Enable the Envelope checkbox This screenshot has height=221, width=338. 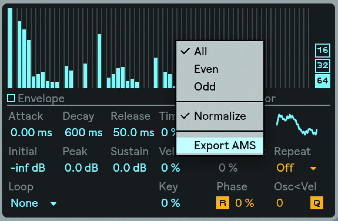click(x=11, y=98)
